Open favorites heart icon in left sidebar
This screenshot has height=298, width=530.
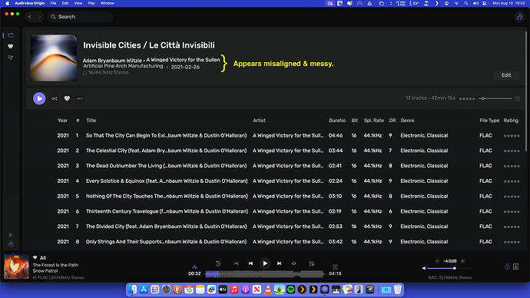pyautogui.click(x=11, y=46)
